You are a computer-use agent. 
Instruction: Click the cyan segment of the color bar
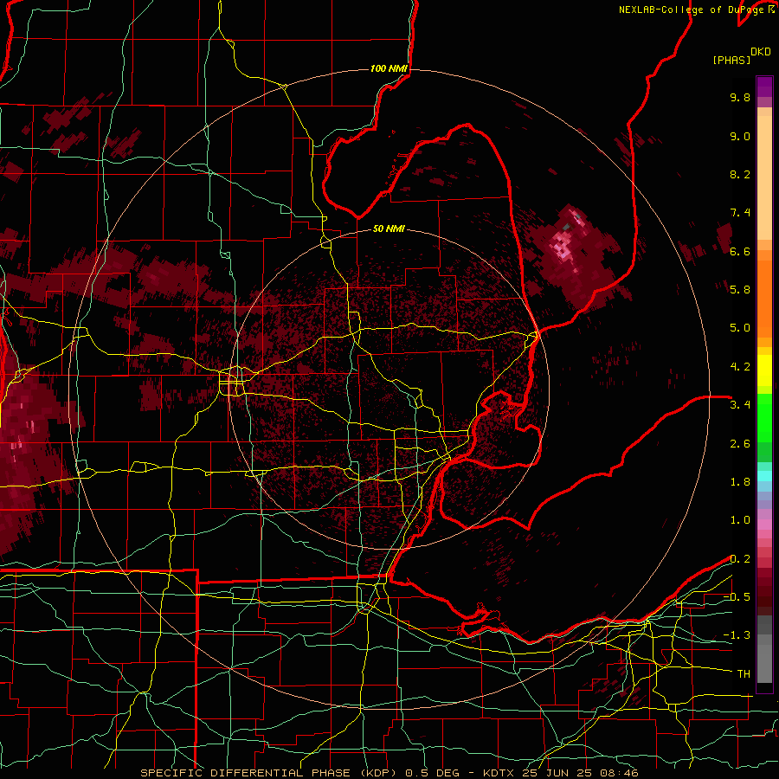pos(764,476)
